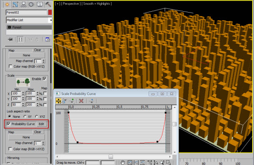Click Zoom Vertical Extents icon
This screenshot has height=165, width=254.
point(142,162)
